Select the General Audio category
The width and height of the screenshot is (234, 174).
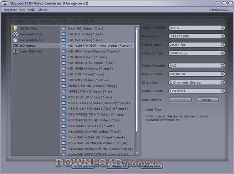(36, 40)
